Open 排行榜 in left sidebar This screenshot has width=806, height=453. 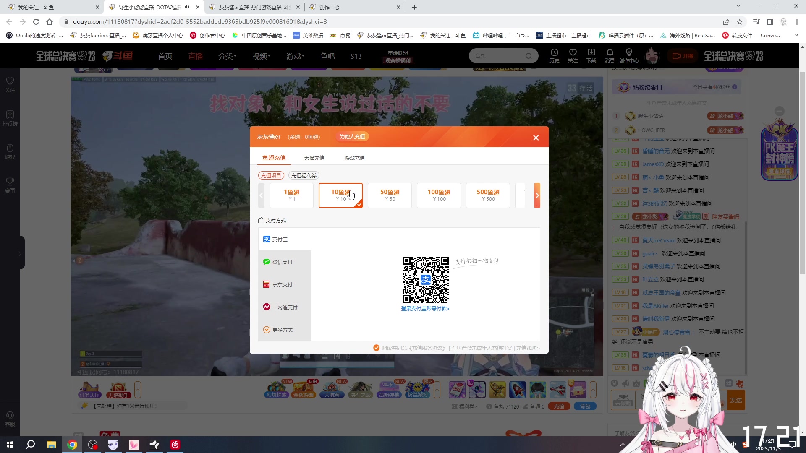click(10, 118)
